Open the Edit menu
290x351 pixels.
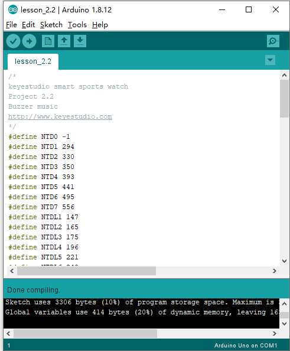[28, 25]
